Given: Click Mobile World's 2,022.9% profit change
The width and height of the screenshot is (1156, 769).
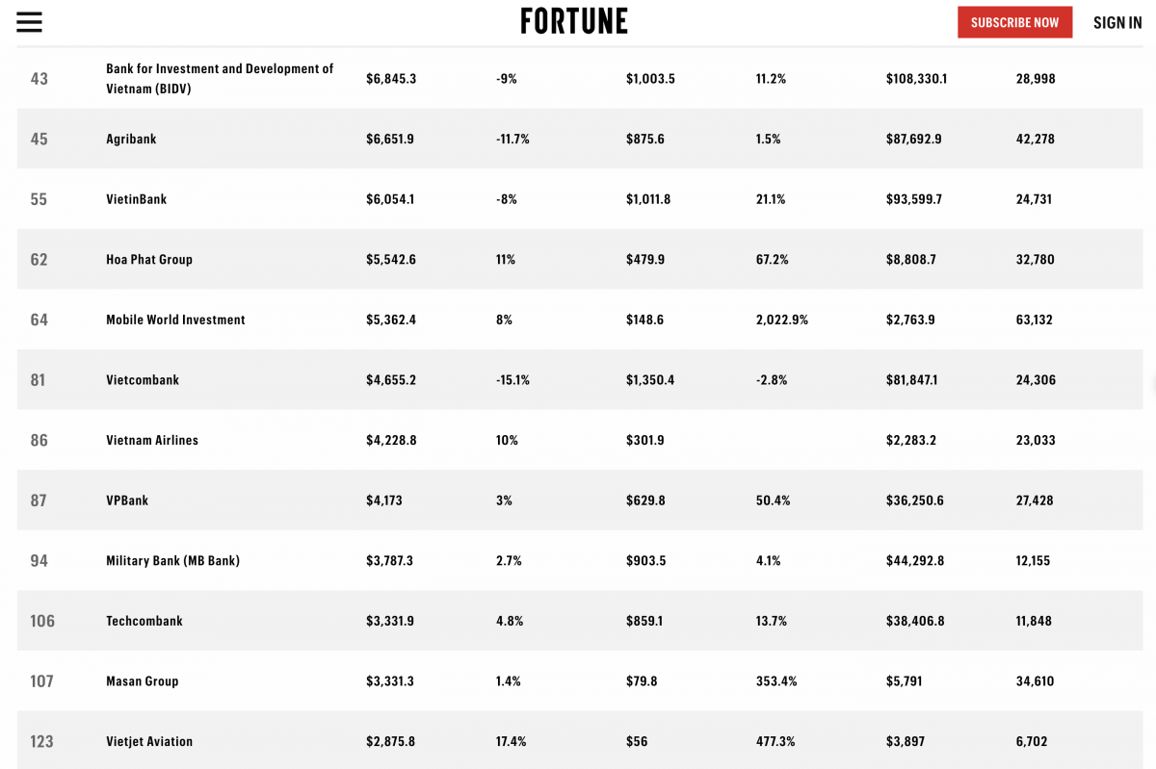Looking at the screenshot, I should [782, 320].
